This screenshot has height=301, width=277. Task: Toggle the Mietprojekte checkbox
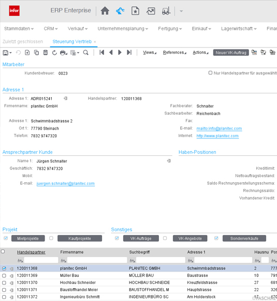click(x=6, y=238)
